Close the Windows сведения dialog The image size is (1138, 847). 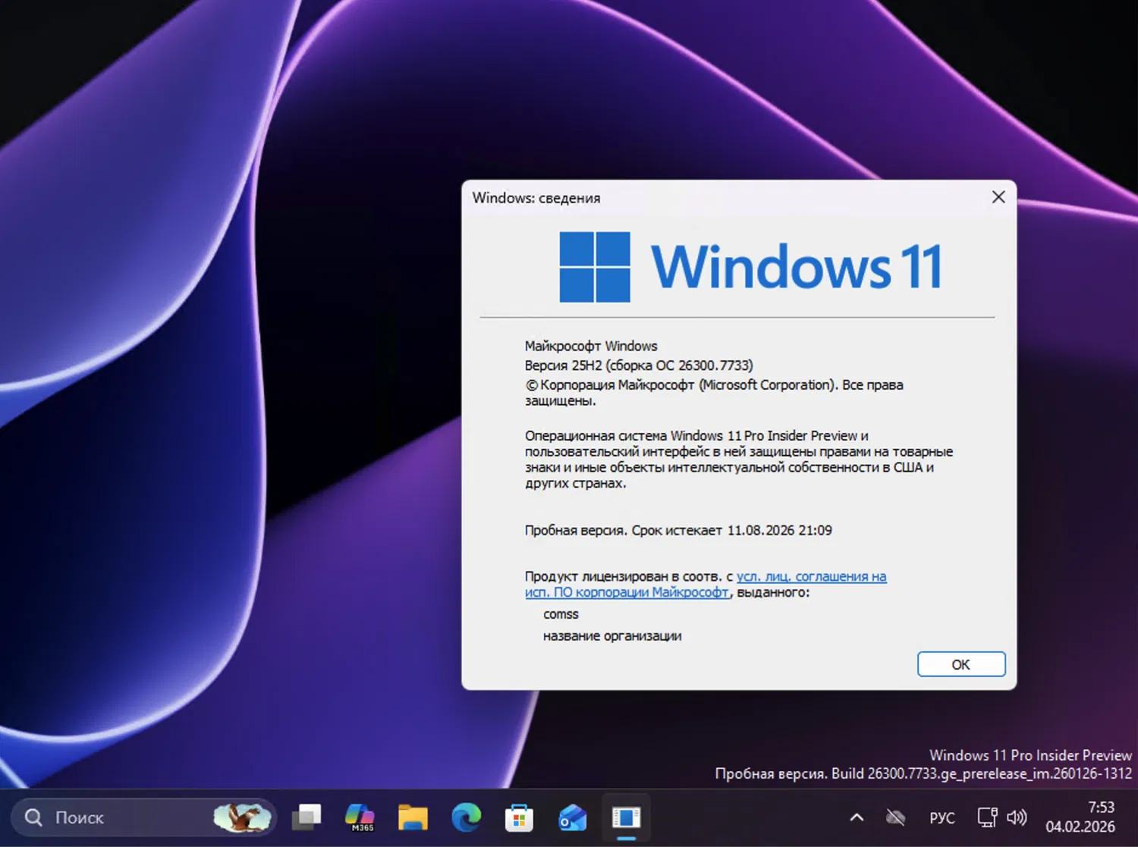coord(998,197)
